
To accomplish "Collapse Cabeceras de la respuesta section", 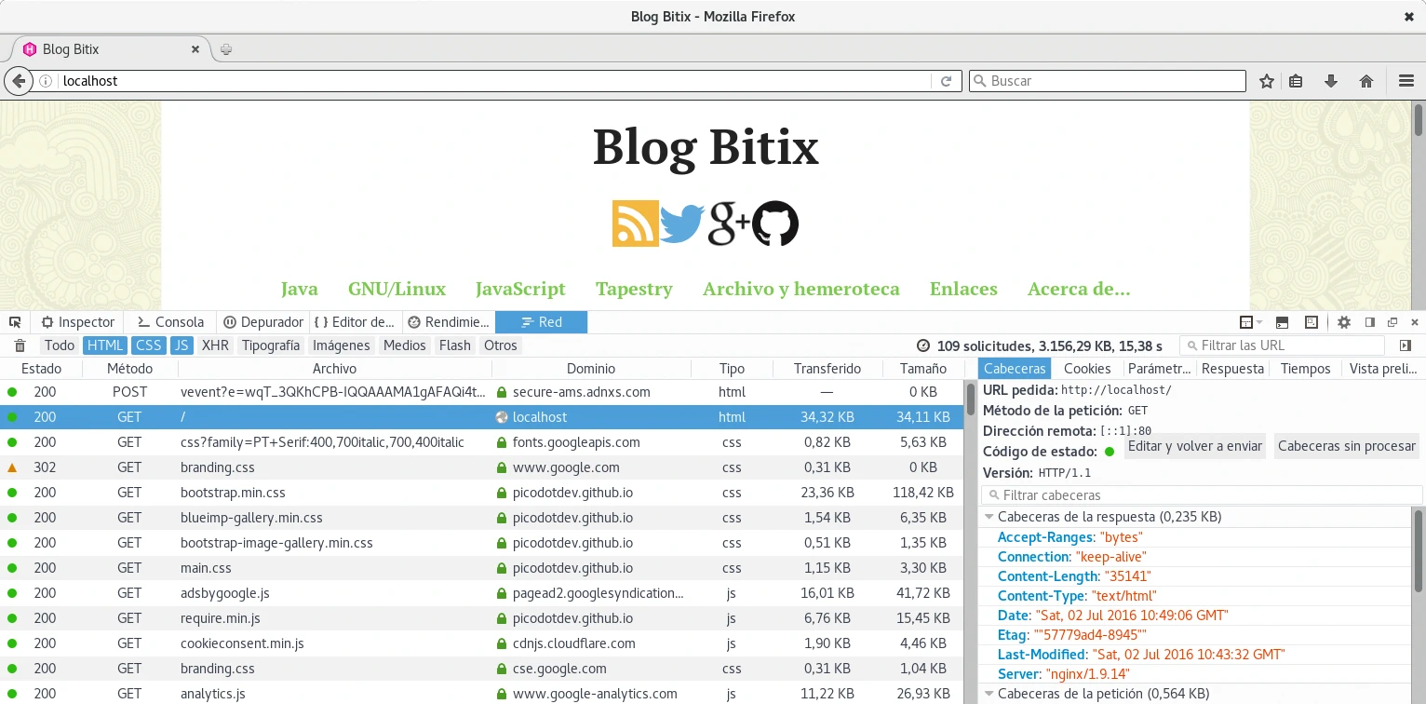I will [x=989, y=517].
